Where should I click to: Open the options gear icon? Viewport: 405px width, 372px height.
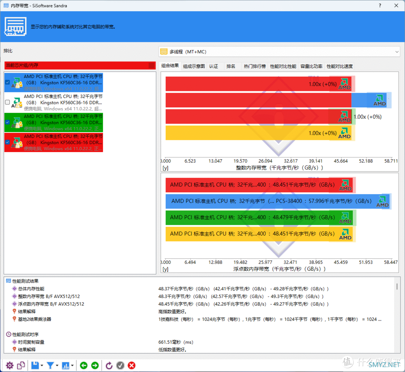[9, 365]
